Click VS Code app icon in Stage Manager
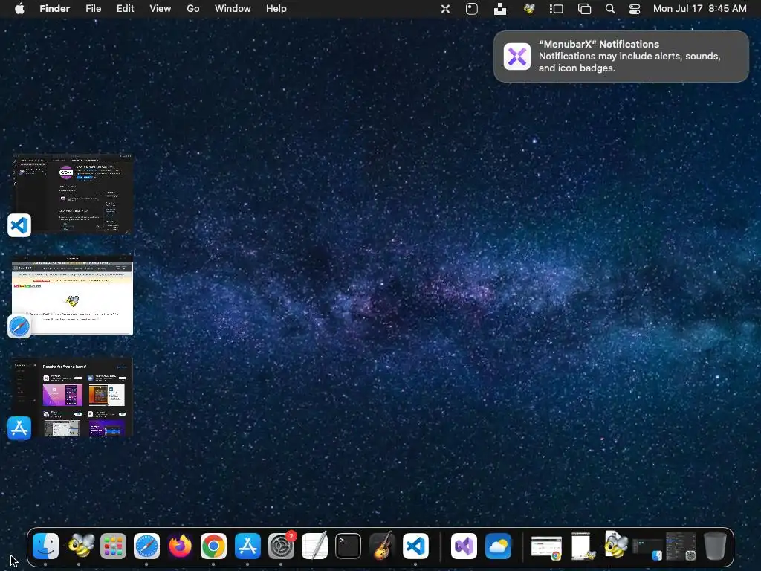 (19, 225)
